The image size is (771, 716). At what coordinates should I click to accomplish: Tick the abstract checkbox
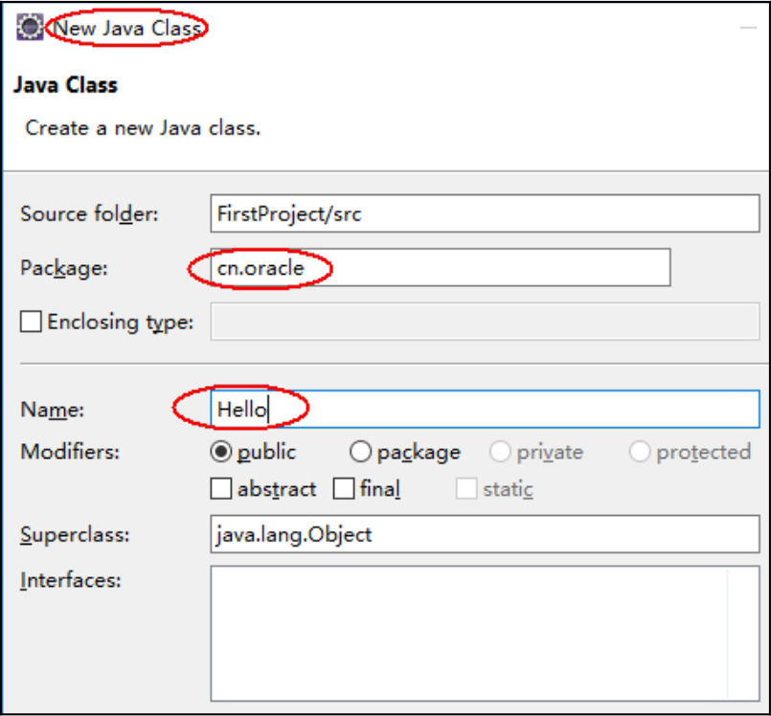pyautogui.click(x=221, y=489)
